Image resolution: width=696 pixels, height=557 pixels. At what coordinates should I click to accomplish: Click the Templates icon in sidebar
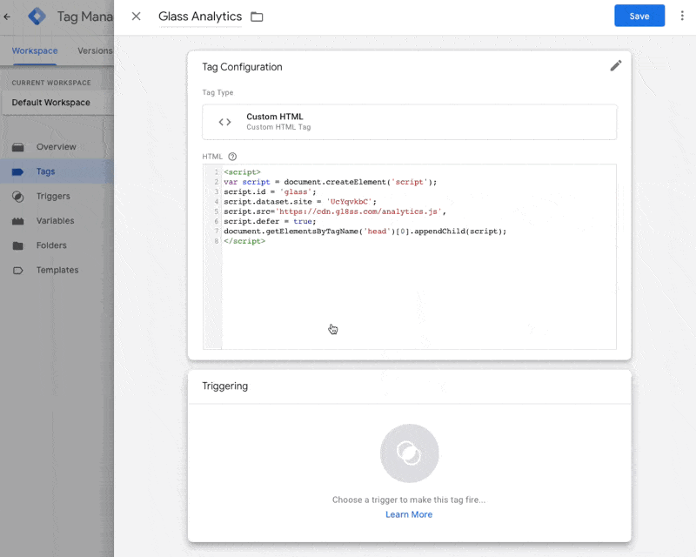(x=18, y=271)
